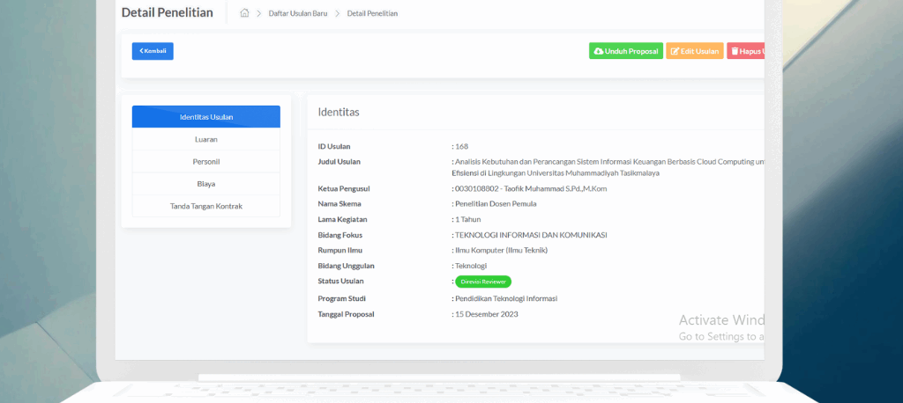Select the Identitas Usulan tab
The height and width of the screenshot is (403, 903).
205,117
